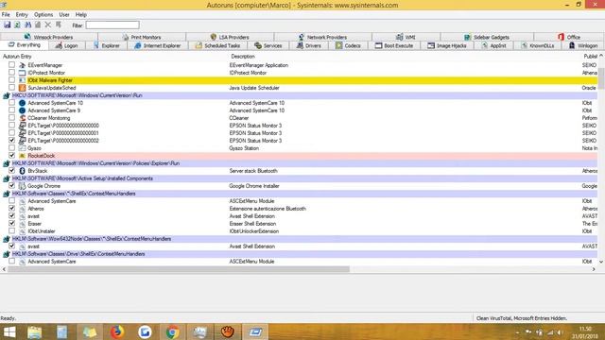This screenshot has height=340, width=605.
Task: Uncheck the RocketDock entry checkbox
Action: [12, 155]
